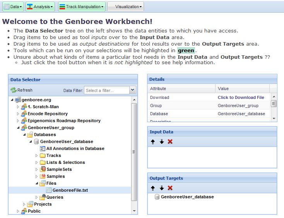
Task: Expand the Encode Repository group
Action: (18, 114)
